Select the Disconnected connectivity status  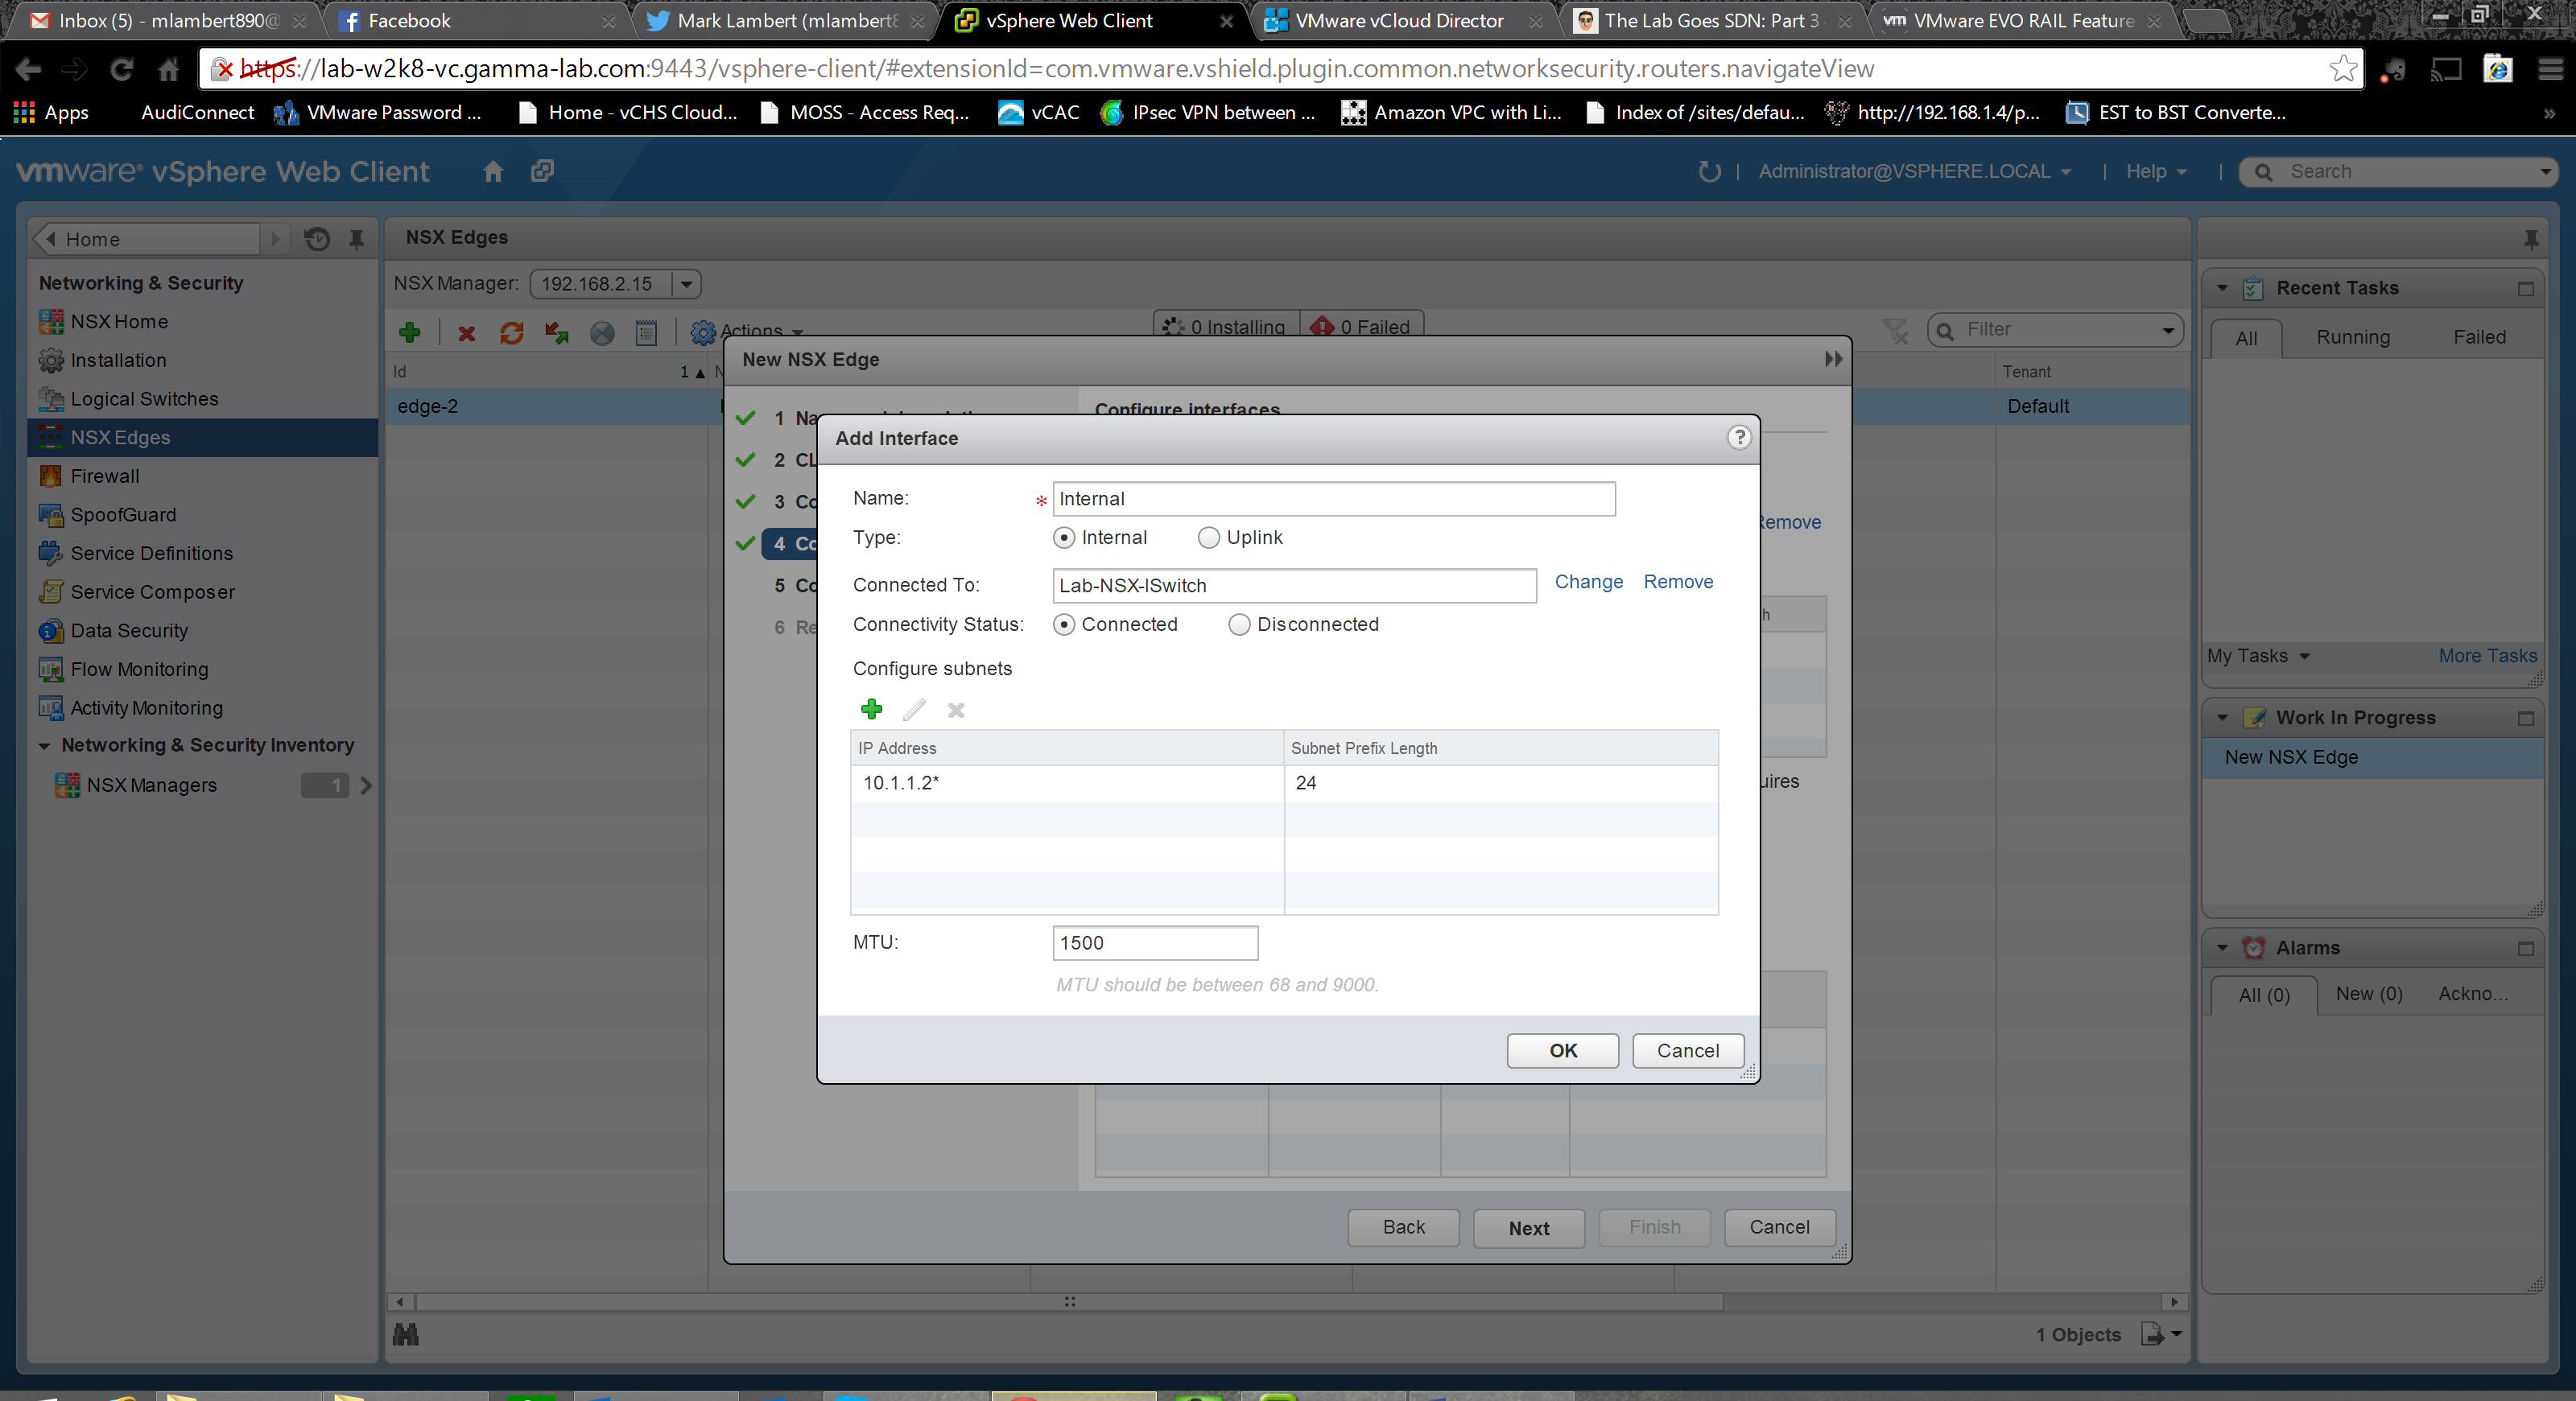point(1239,624)
